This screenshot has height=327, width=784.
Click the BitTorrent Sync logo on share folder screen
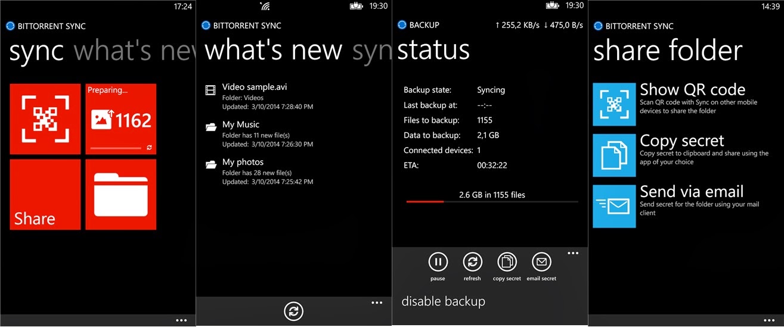point(598,26)
